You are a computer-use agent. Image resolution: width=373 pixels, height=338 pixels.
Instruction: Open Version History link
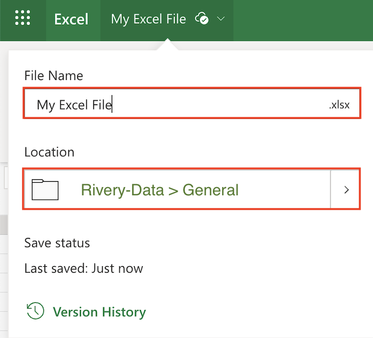(x=99, y=312)
